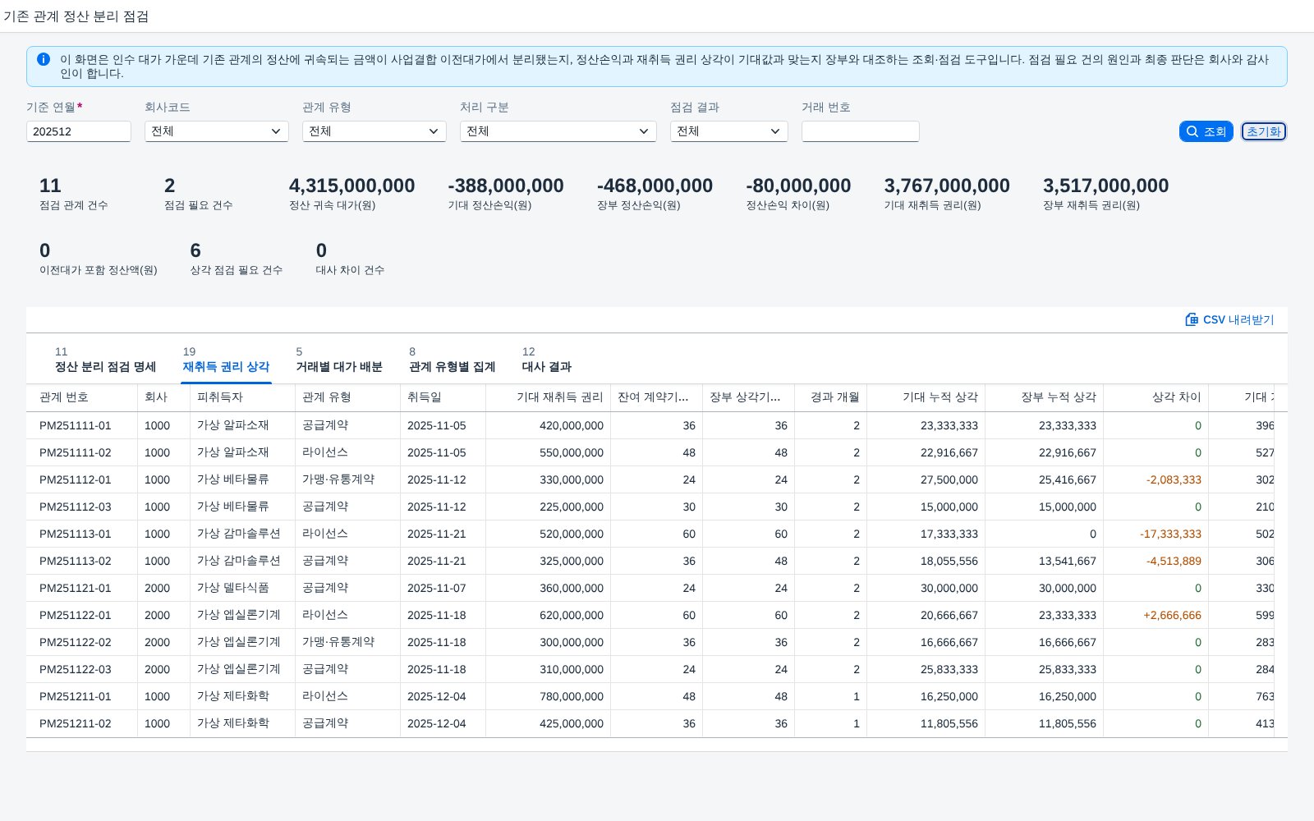Run the query with the 조회 button

(x=1206, y=131)
